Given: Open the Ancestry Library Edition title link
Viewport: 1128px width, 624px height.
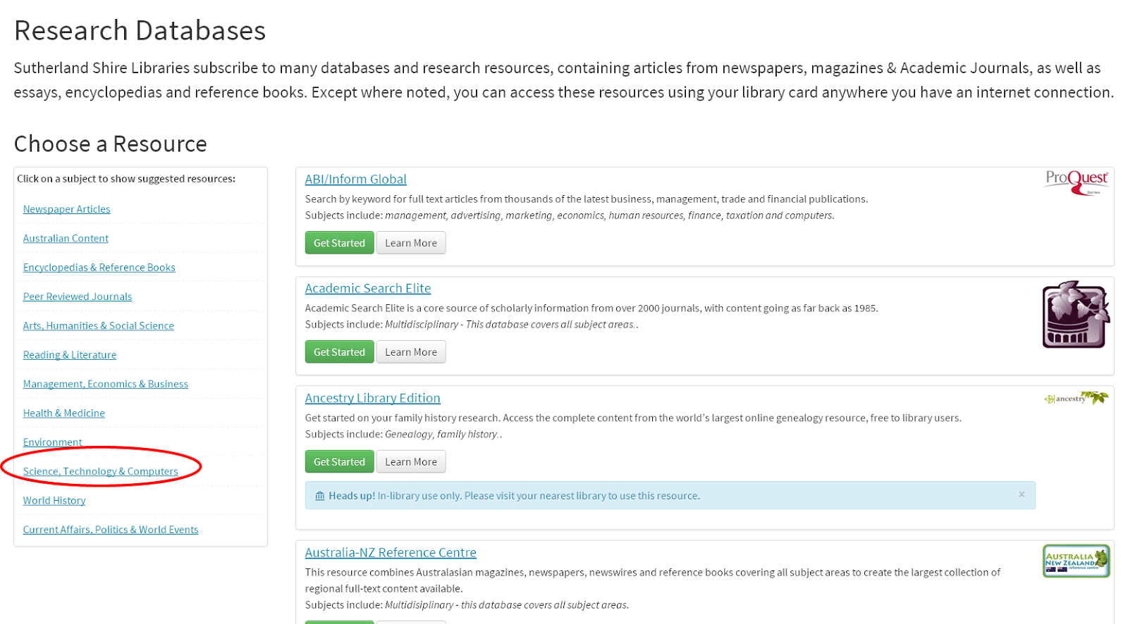Looking at the screenshot, I should [x=373, y=398].
